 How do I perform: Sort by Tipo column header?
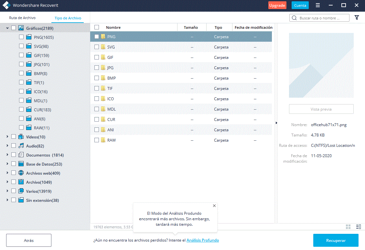[218, 27]
